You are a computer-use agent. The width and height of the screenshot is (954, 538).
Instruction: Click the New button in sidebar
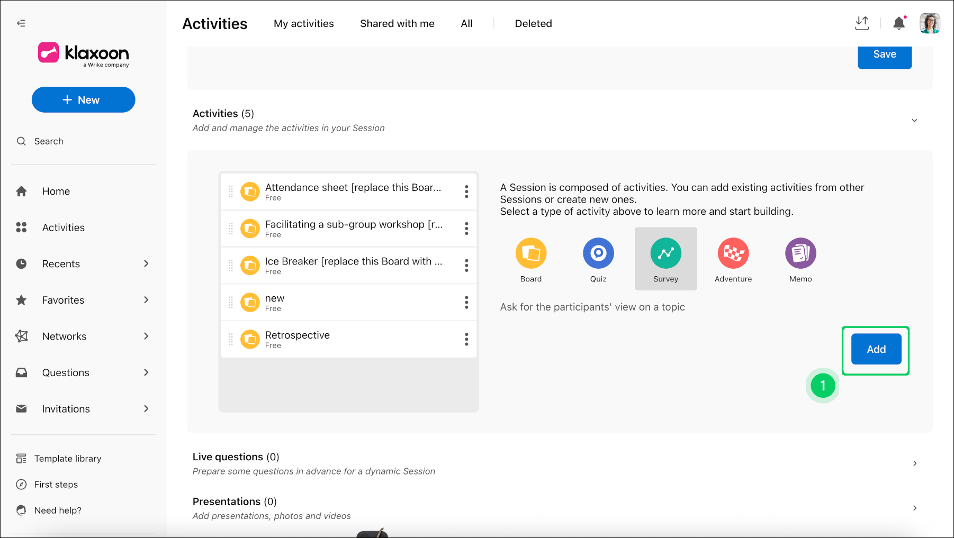point(84,100)
